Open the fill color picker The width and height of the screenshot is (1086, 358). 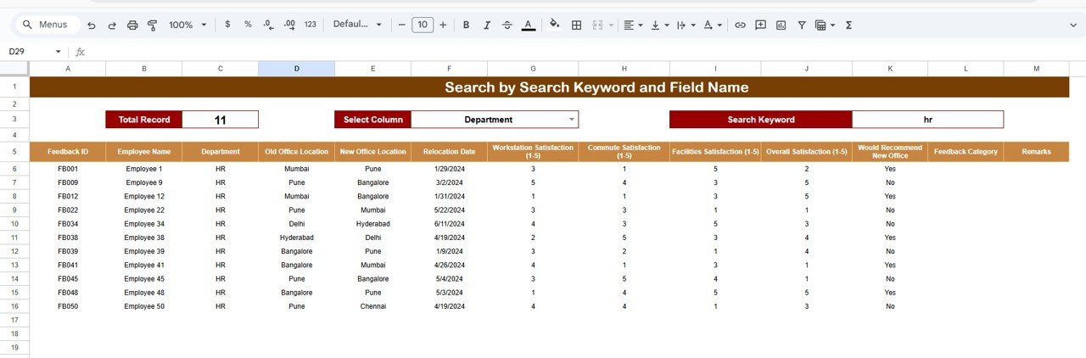click(555, 25)
